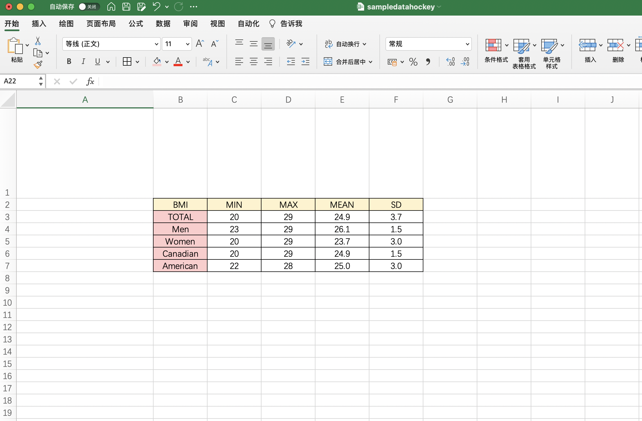642x421 pixels.
Task: Toggle italic formatting
Action: 83,62
